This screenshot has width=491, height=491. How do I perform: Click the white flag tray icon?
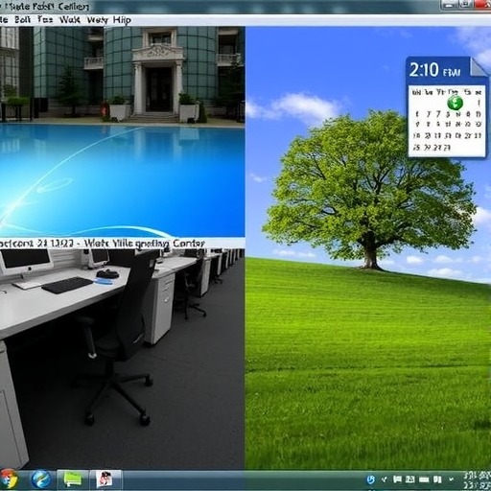point(397,479)
